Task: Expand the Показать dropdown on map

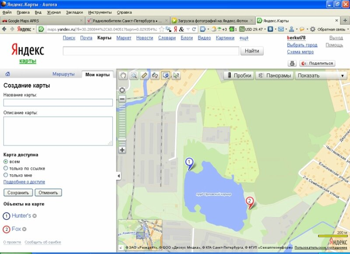Action: [x=321, y=75]
